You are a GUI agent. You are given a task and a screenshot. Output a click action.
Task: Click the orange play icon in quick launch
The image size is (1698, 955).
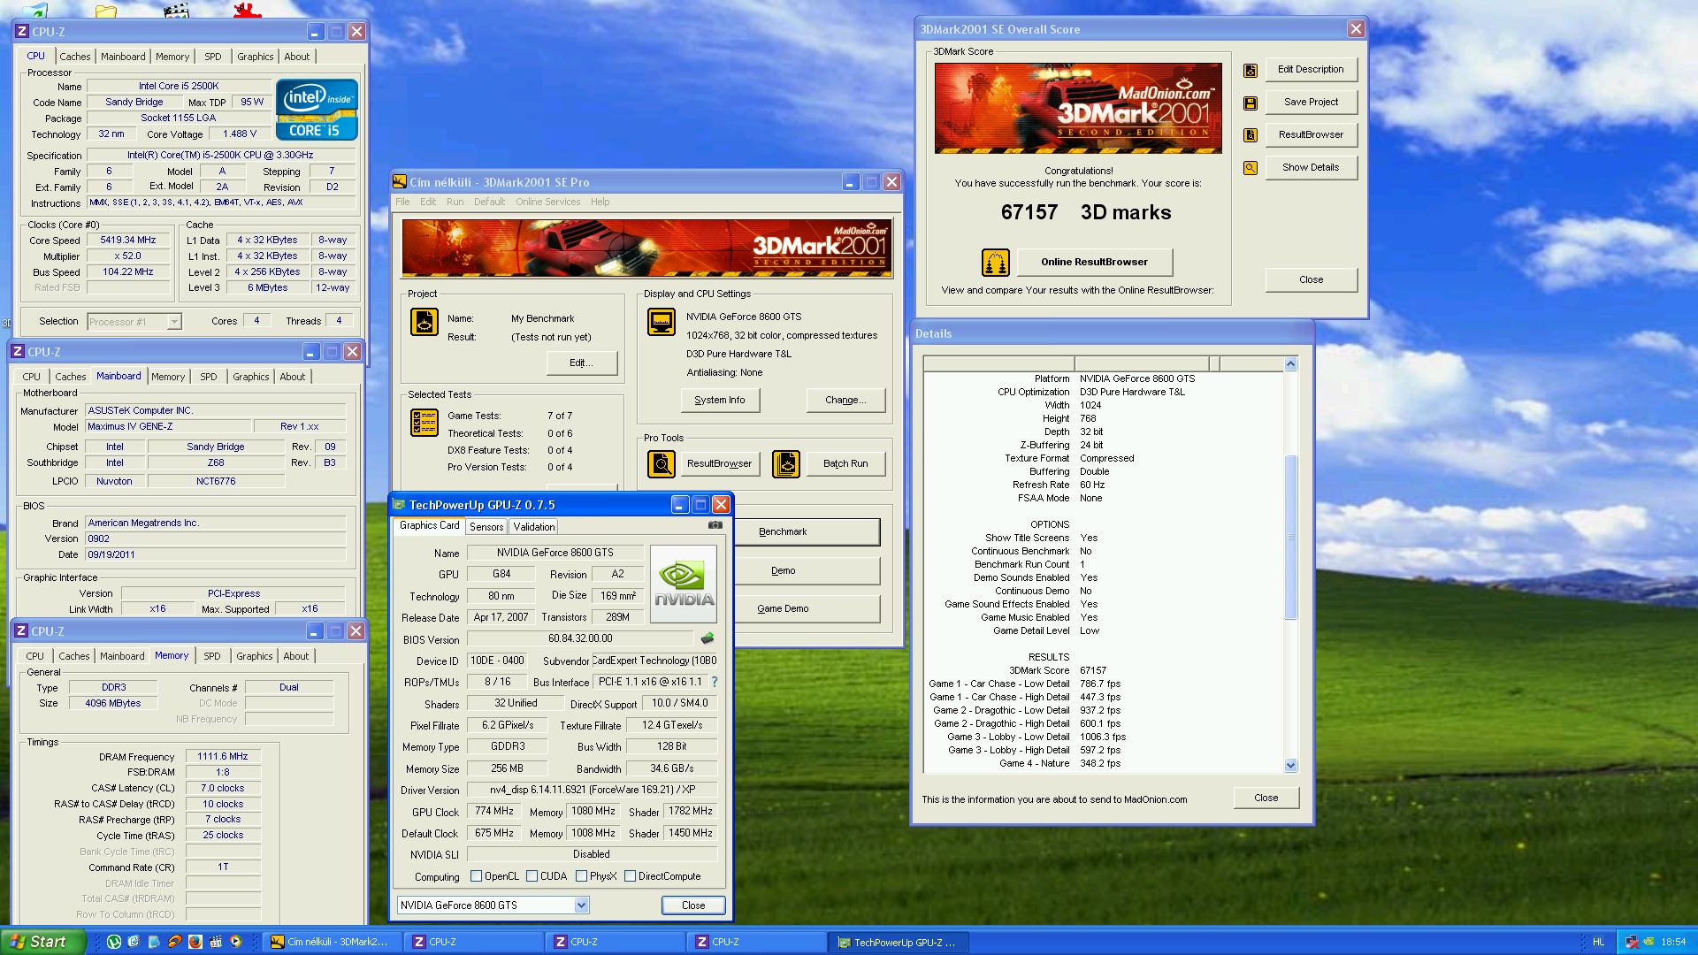(235, 942)
